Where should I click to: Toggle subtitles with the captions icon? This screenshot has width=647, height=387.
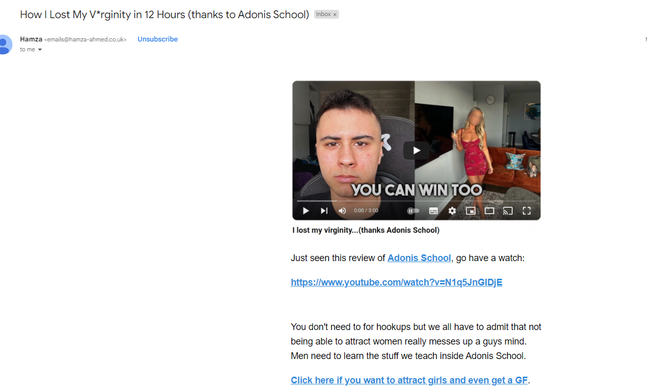tap(433, 211)
